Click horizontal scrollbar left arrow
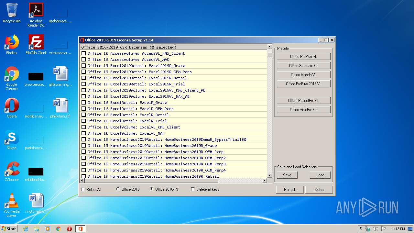 (82, 181)
